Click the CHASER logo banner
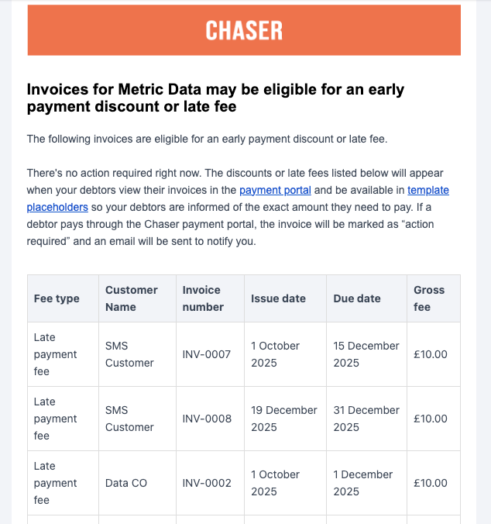The image size is (491, 524). (x=244, y=30)
